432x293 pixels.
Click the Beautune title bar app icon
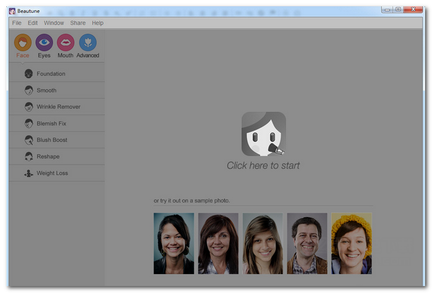click(12, 11)
